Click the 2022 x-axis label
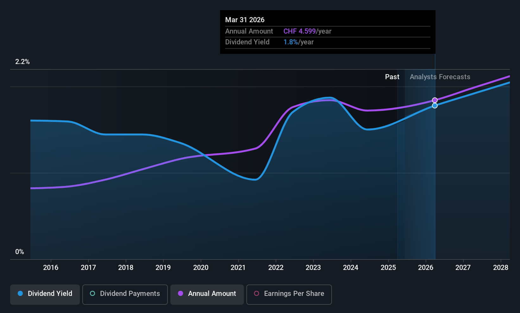The image size is (520, 313). tap(276, 268)
